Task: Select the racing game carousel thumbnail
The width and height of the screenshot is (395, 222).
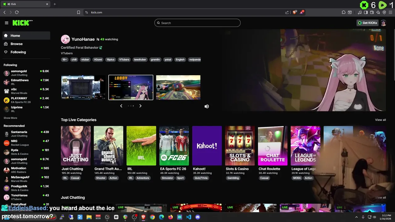Action: click(178, 88)
